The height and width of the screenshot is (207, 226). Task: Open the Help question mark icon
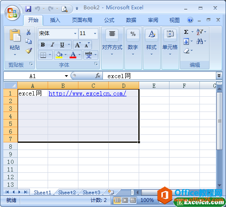tap(190, 20)
